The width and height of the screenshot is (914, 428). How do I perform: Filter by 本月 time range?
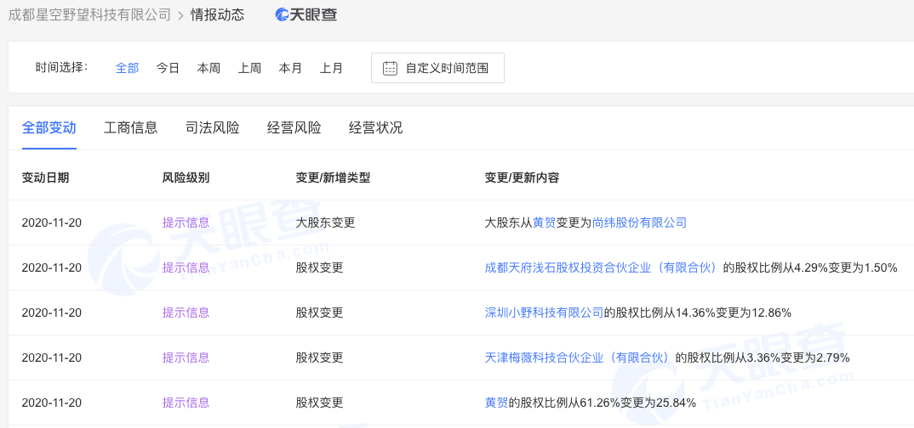(x=290, y=69)
